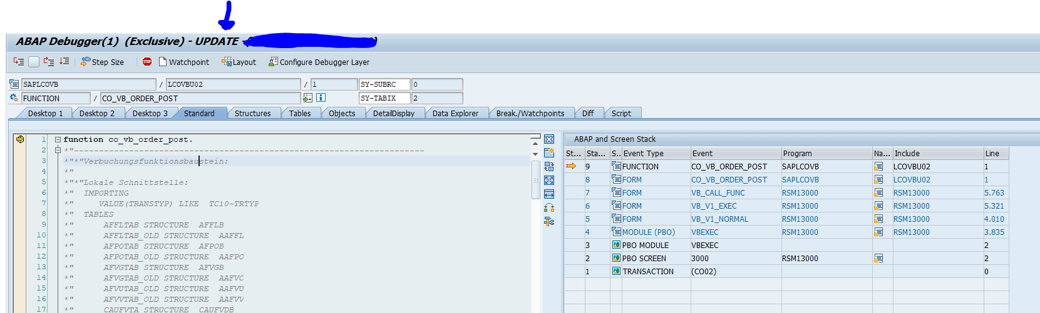Click the single-step (Step Into) debugger icon
Viewport: 1040px width, 313px height.
[x=19, y=62]
